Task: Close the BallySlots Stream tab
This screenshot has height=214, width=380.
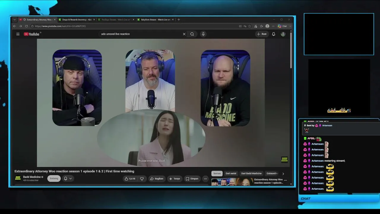Action: [173, 20]
